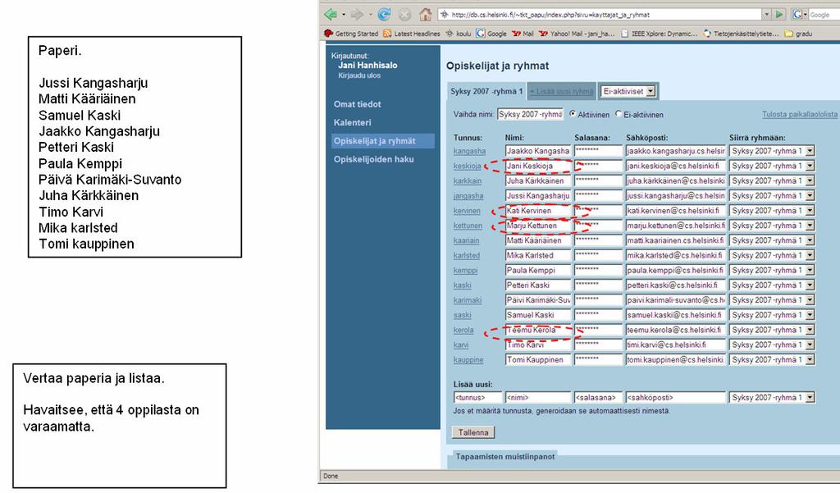Image resolution: width=840 pixels, height=493 pixels.
Task: Click the name field containing Timo Karvi
Action: [x=538, y=345]
